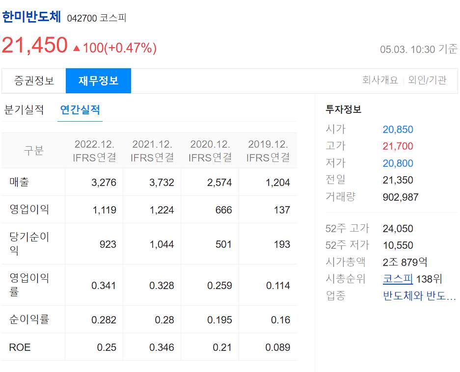
Task: Click the 52주 저가 value 10,550
Action: (398, 245)
